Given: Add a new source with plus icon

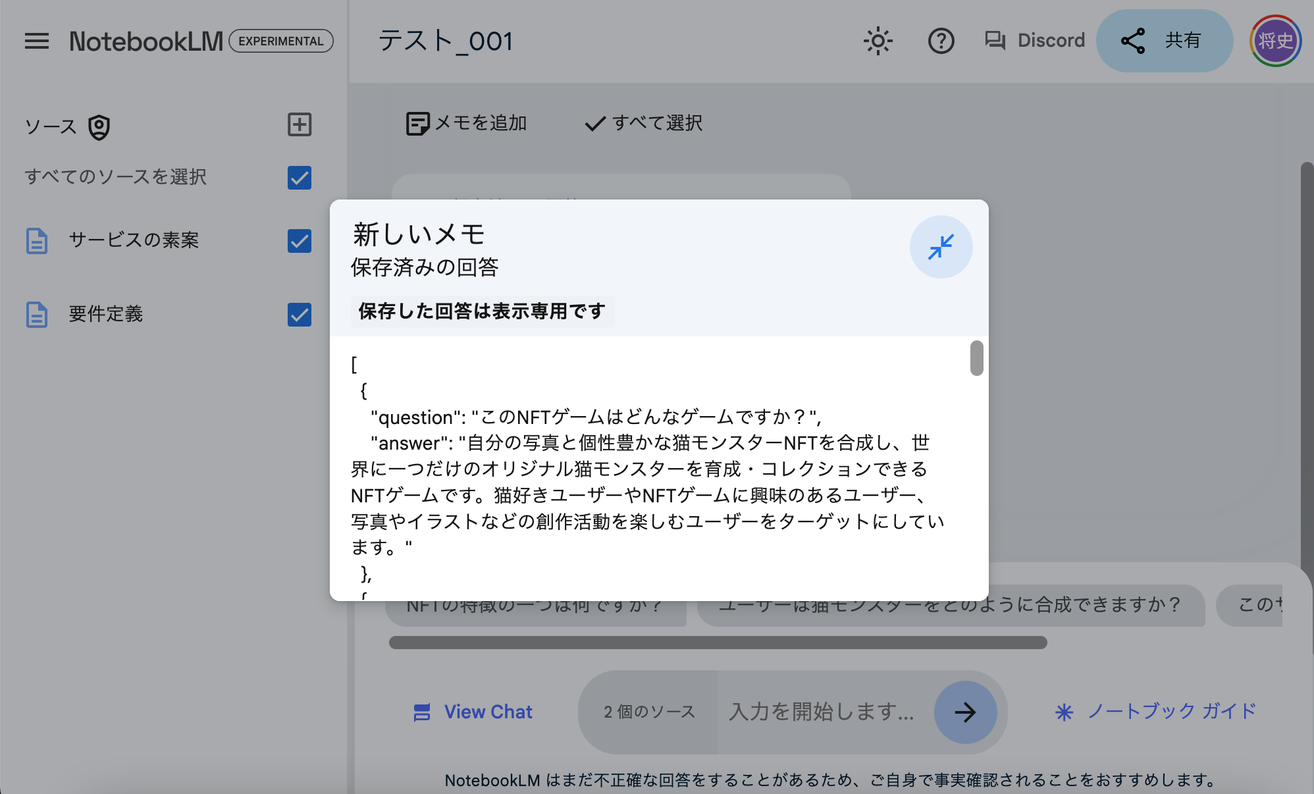Looking at the screenshot, I should tap(300, 124).
